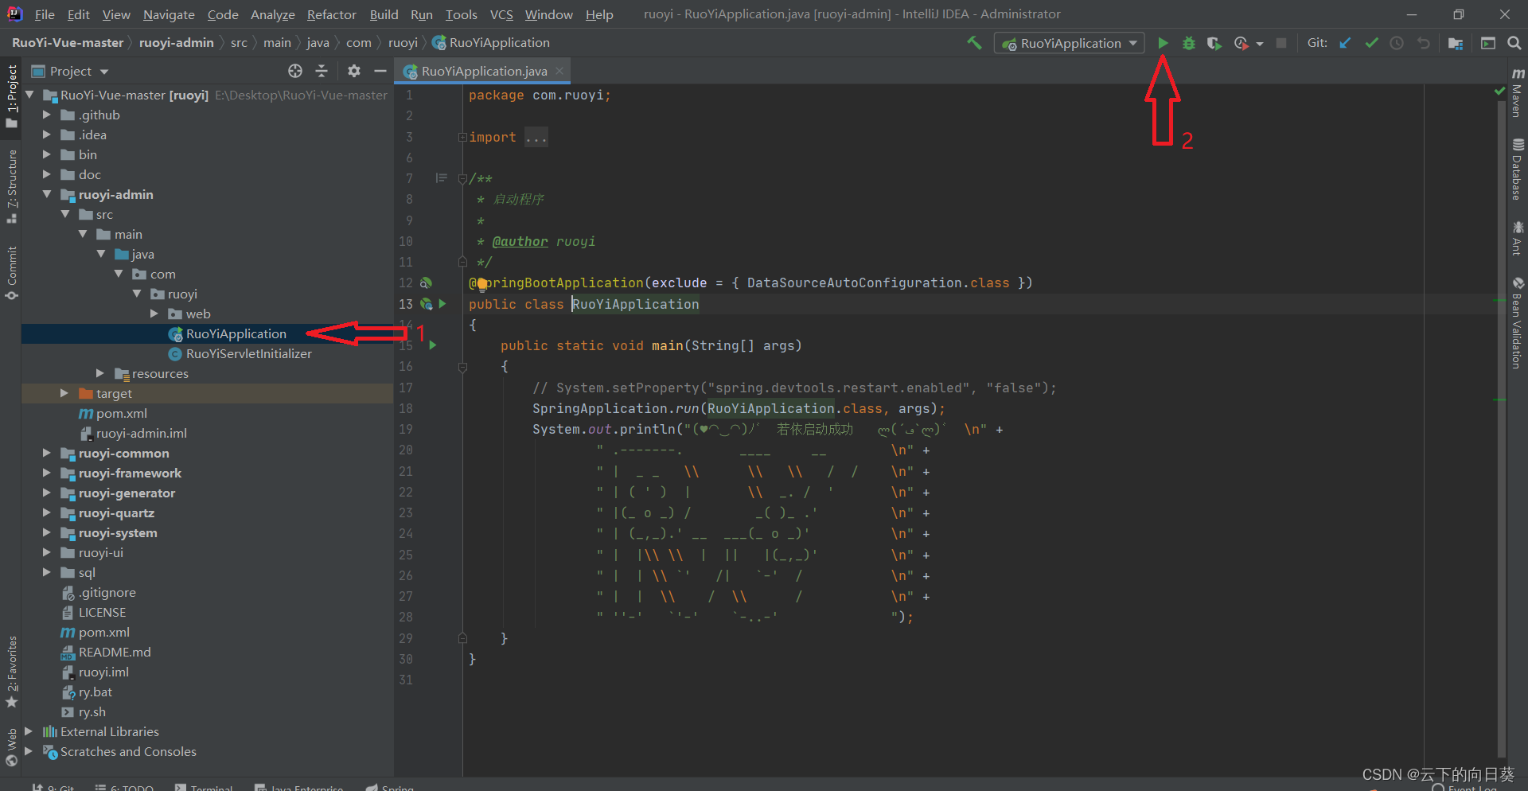Image resolution: width=1528 pixels, height=791 pixels.
Task: Run with coverage shield icon
Action: (1214, 43)
